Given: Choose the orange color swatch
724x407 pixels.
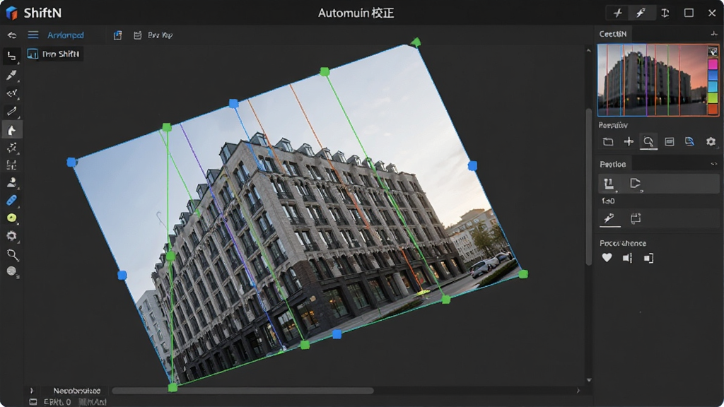Looking at the screenshot, I should point(713,109).
